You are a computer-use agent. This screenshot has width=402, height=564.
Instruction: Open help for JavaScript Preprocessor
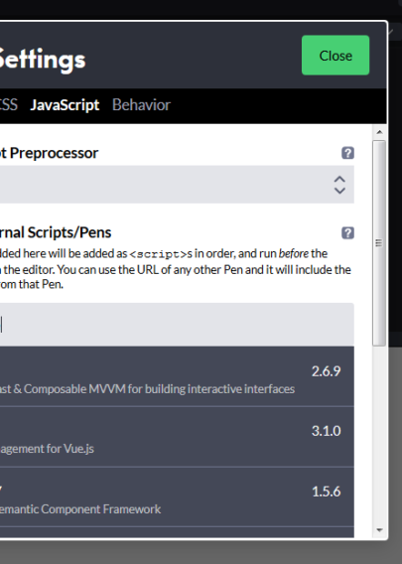click(x=347, y=153)
